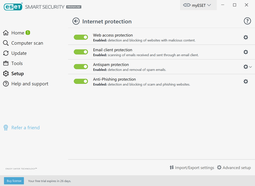Click the back arrow beside Internet protection
The height and width of the screenshot is (186, 255).
pyautogui.click(x=76, y=21)
